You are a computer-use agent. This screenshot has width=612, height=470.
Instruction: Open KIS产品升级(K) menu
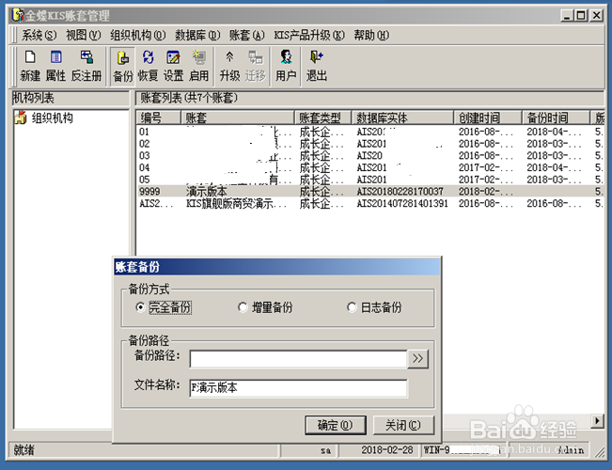tap(309, 35)
